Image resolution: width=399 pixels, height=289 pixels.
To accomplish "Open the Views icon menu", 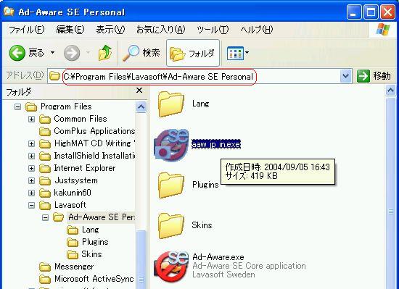I will pos(235,53).
